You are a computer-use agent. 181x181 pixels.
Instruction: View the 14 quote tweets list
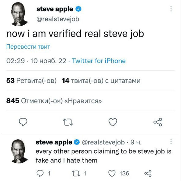101,81
